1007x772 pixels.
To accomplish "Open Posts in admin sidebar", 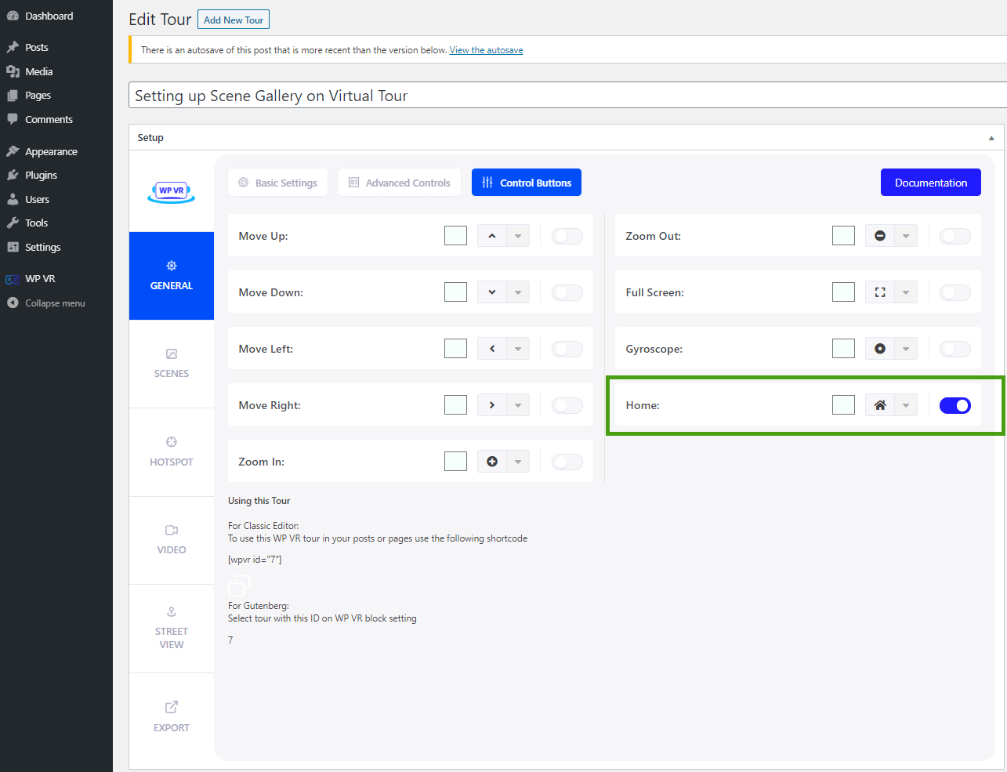I will (36, 47).
